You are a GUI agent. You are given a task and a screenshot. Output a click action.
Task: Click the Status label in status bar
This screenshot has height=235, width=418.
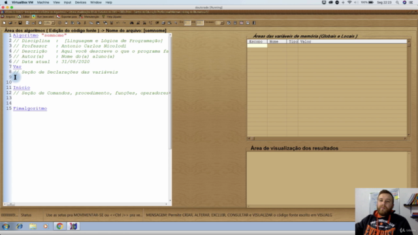tap(26, 215)
